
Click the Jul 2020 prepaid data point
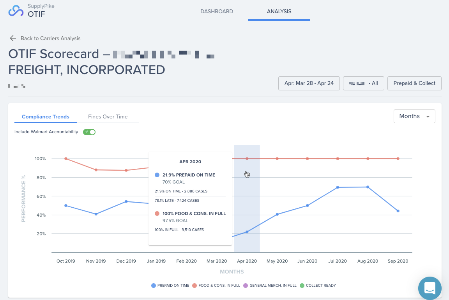pos(338,187)
